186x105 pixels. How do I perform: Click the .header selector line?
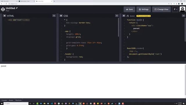click(69, 54)
